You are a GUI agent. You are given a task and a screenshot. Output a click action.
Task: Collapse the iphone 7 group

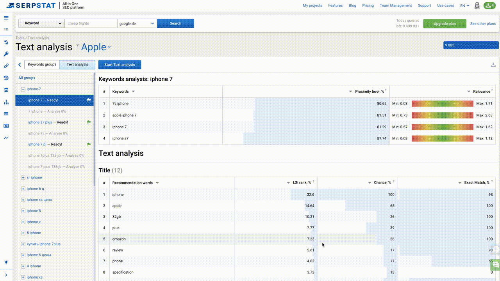tap(23, 89)
